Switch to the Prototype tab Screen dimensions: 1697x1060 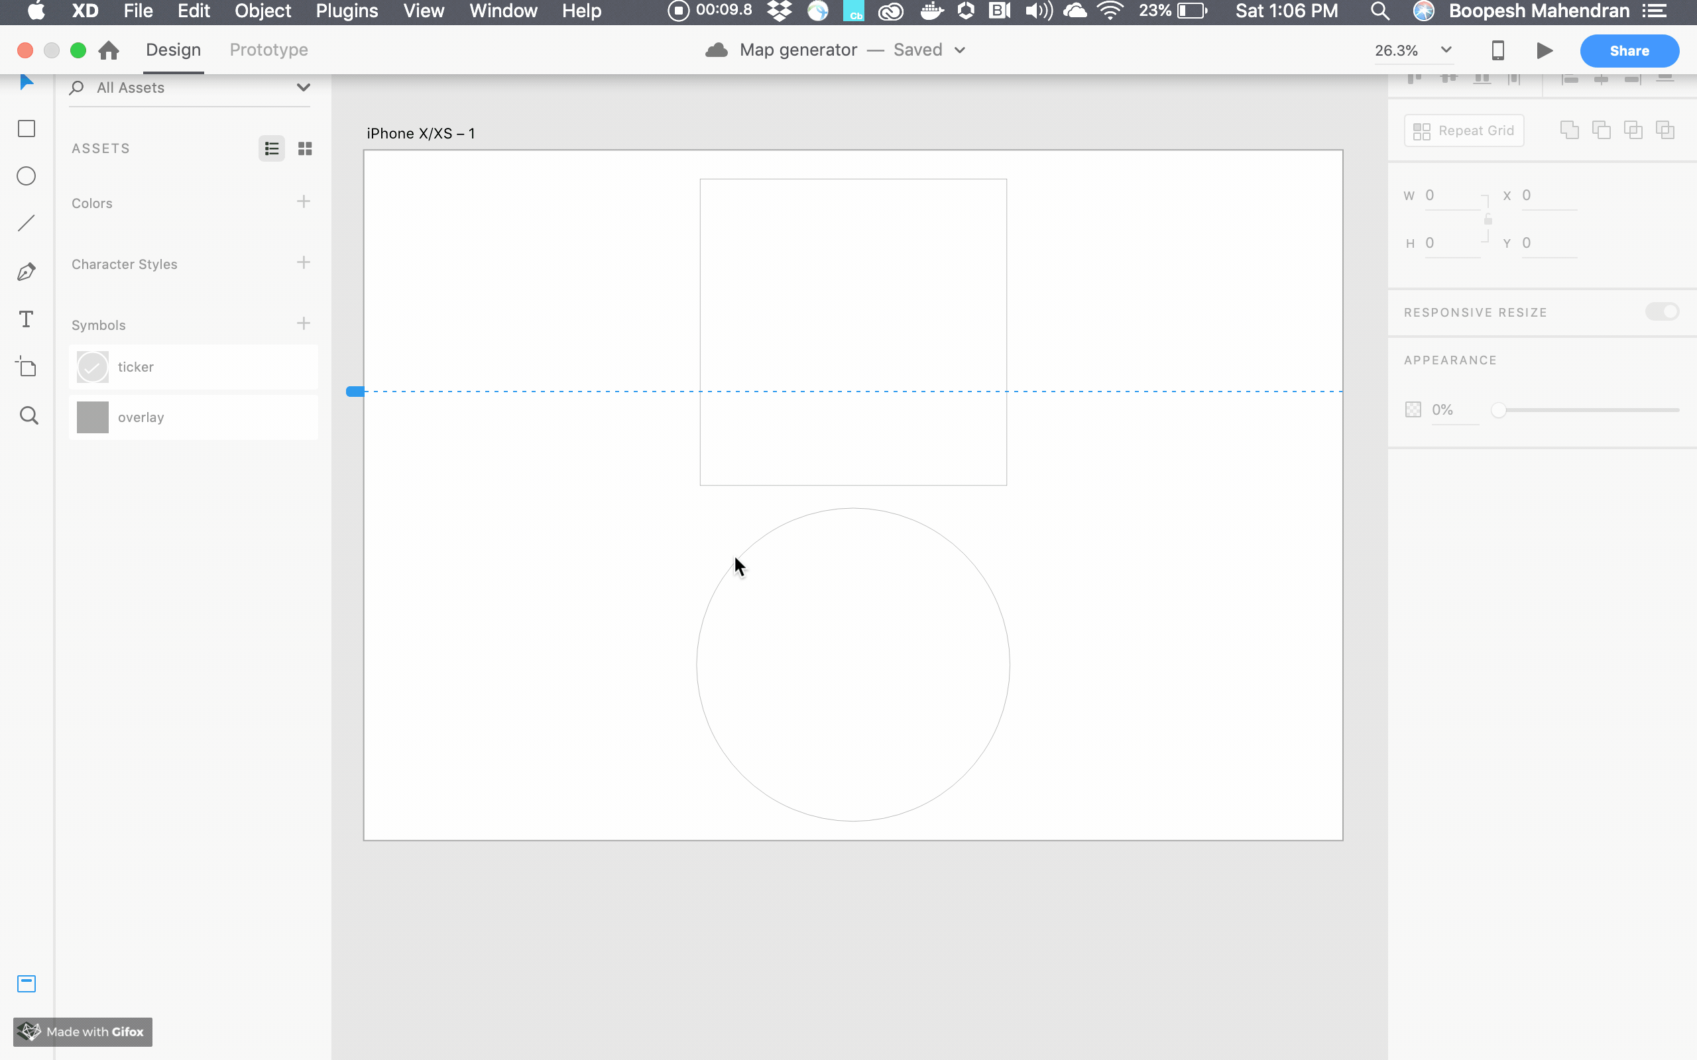click(268, 50)
